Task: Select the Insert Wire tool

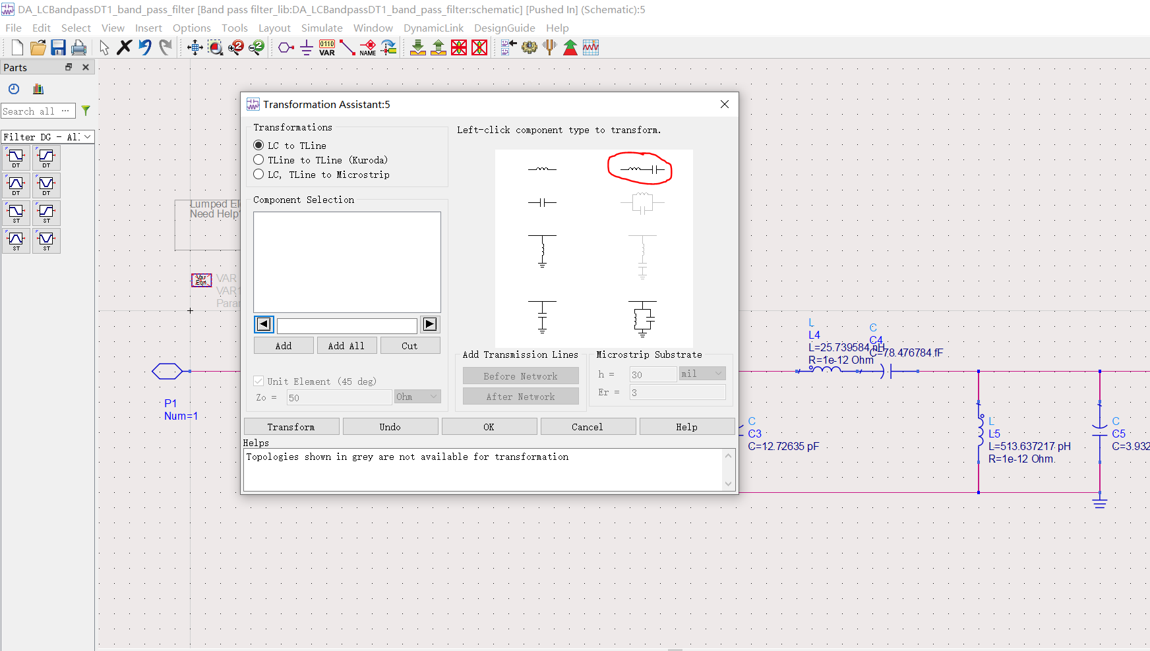Action: 348,47
